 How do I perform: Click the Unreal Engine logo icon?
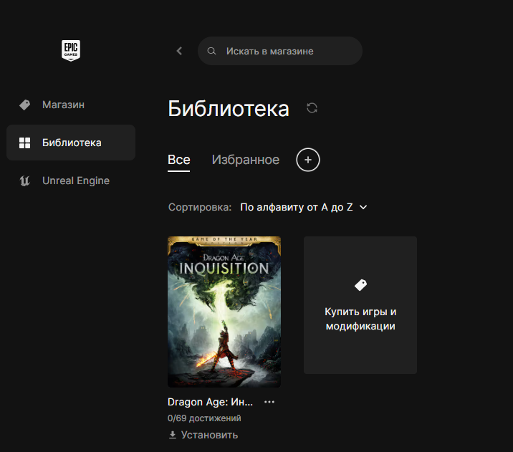point(25,181)
